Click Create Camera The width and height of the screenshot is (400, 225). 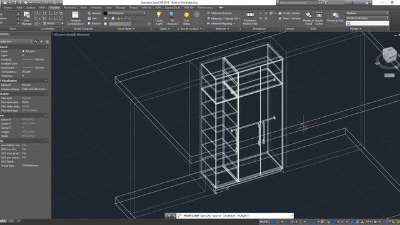(289, 13)
